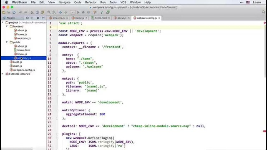Close the webpack.config.js tab
The height and width of the screenshot is (150, 267).
(159, 18)
